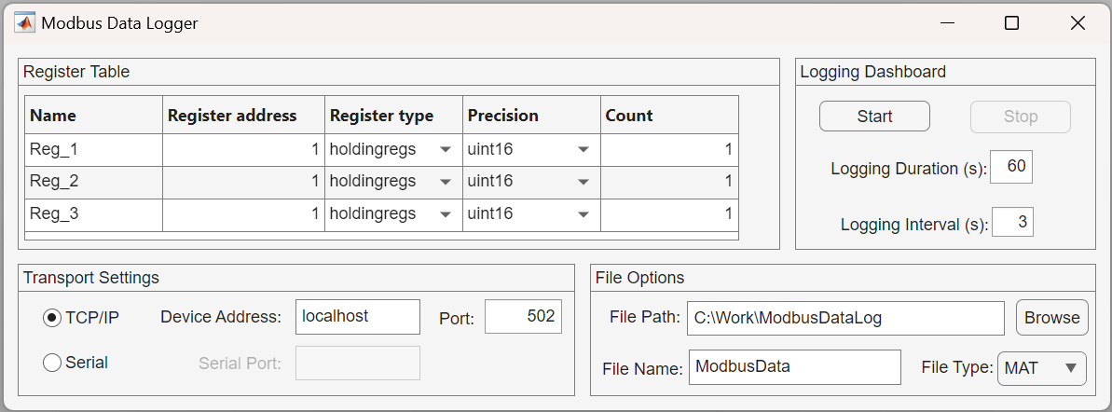Click the disabled Serial Port field

coord(357,364)
